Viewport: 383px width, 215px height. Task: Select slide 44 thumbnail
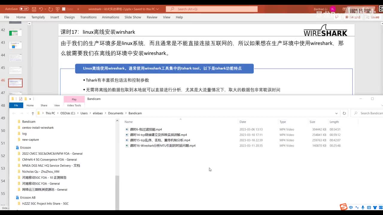pos(15,58)
